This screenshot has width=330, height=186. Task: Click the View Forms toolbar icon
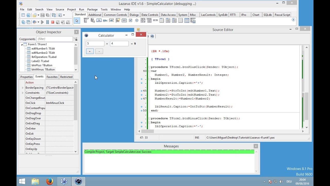[28, 22]
